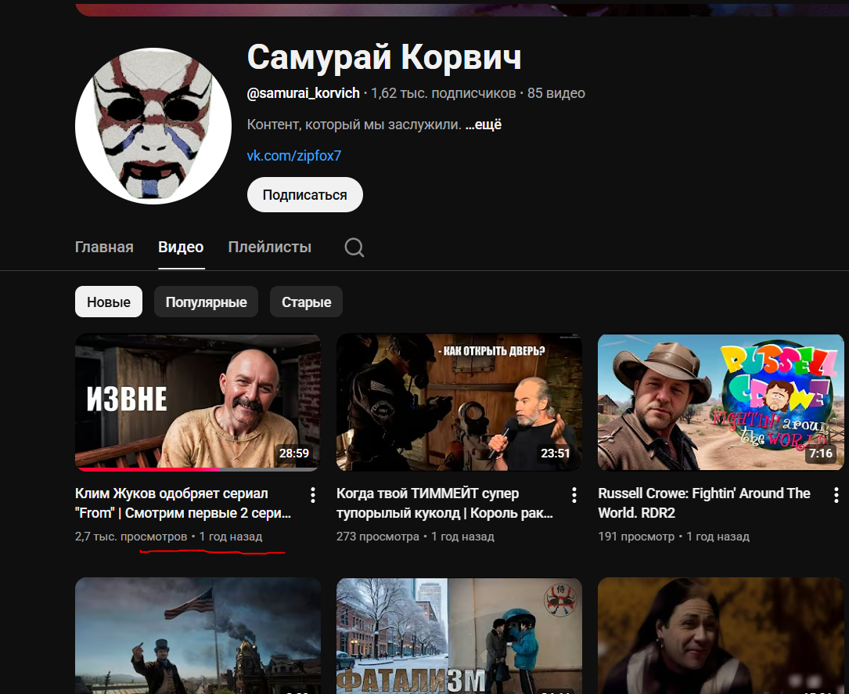Image resolution: width=849 pixels, height=694 pixels.
Task: Open the КАК ОТКРЫТЬ ДВЕРЬ video thumbnail
Action: coord(459,403)
